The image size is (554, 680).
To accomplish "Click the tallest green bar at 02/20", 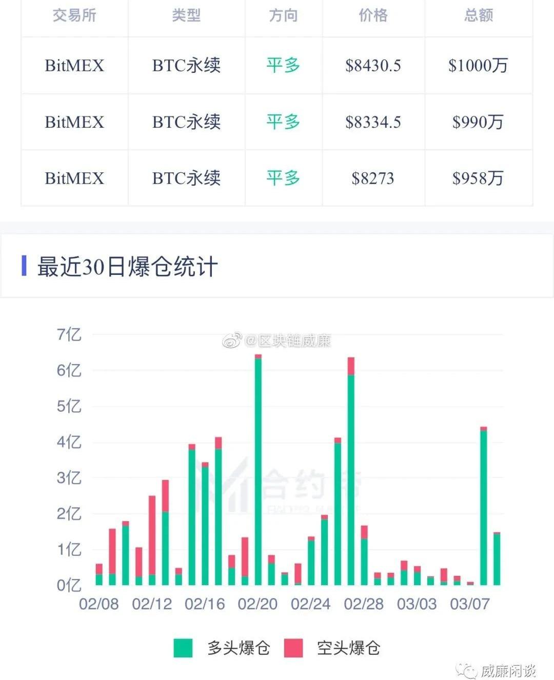I will (x=258, y=472).
